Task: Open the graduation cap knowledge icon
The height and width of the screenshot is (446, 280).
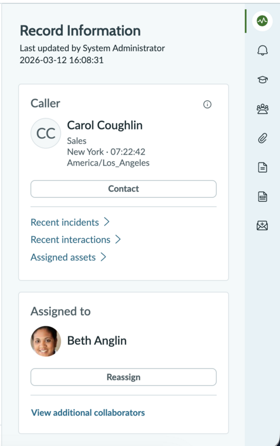Action: point(262,79)
